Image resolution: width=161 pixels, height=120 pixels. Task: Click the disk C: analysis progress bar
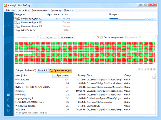[x=127, y=19]
